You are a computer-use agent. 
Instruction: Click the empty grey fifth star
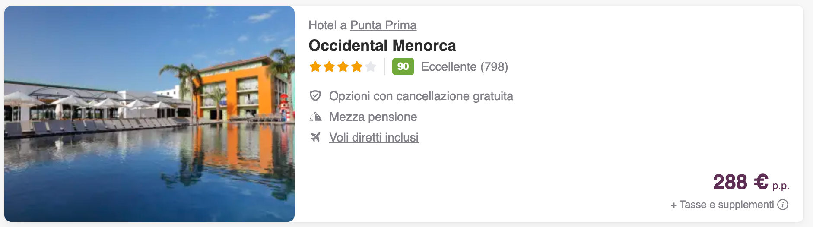(371, 67)
